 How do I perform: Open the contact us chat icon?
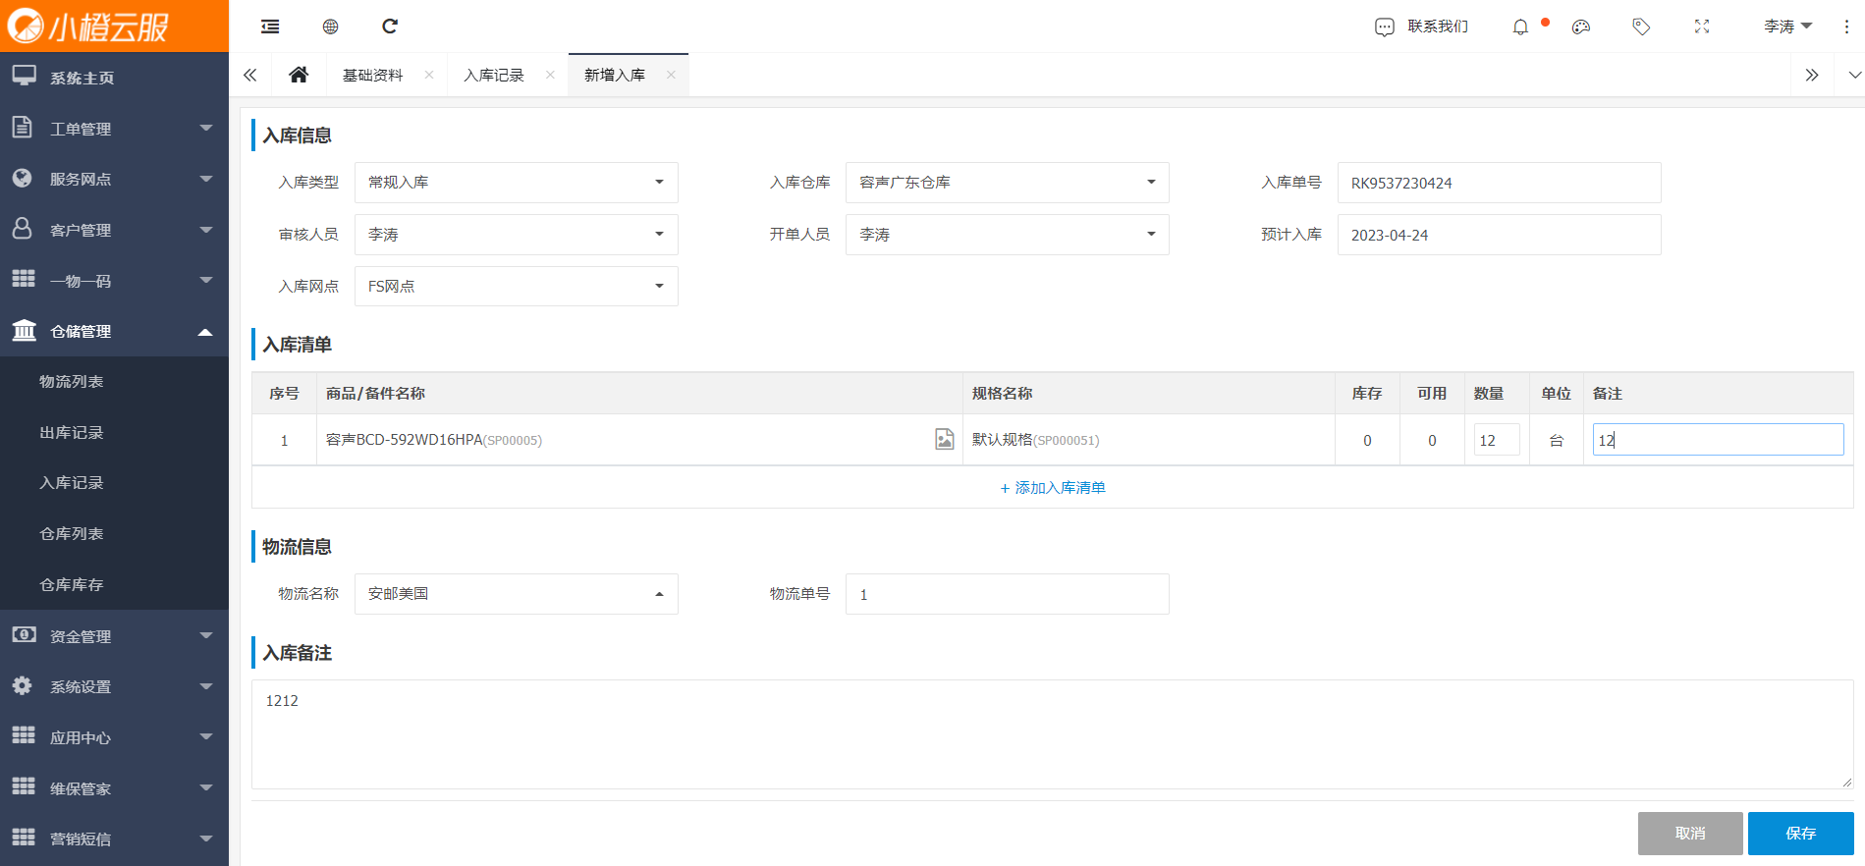(x=1384, y=27)
